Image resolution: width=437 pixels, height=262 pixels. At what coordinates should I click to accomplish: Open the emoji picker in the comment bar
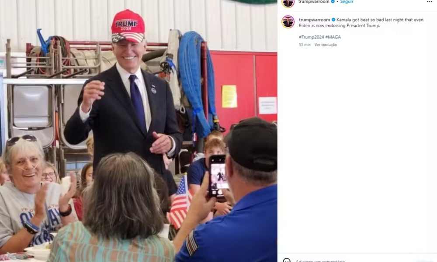pyautogui.click(x=287, y=261)
